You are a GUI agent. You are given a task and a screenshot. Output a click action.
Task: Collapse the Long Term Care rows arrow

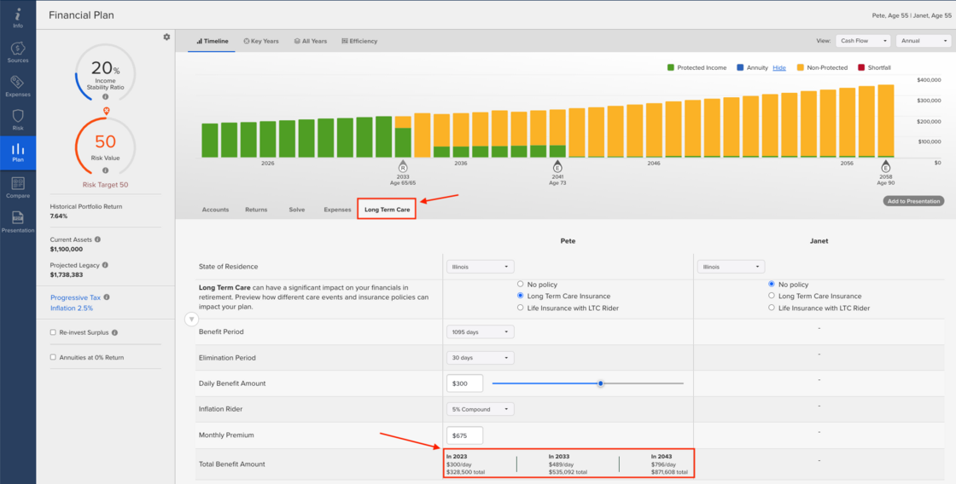(x=191, y=319)
